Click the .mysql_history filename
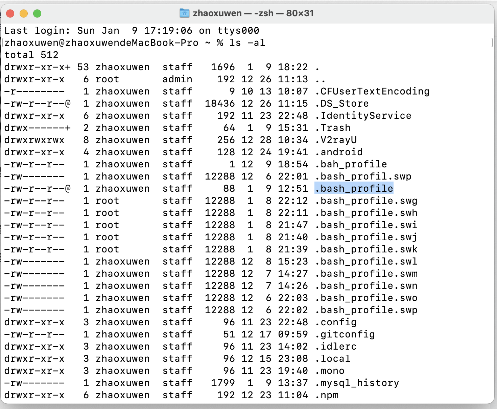This screenshot has width=497, height=409. click(x=357, y=383)
